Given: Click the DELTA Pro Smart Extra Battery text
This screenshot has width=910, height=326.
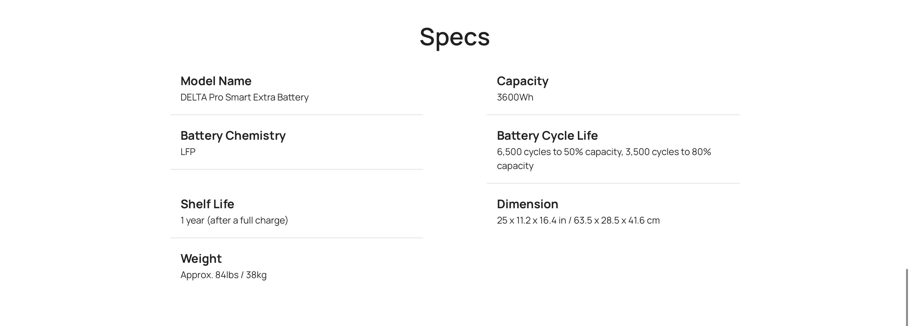Looking at the screenshot, I should click(x=244, y=97).
